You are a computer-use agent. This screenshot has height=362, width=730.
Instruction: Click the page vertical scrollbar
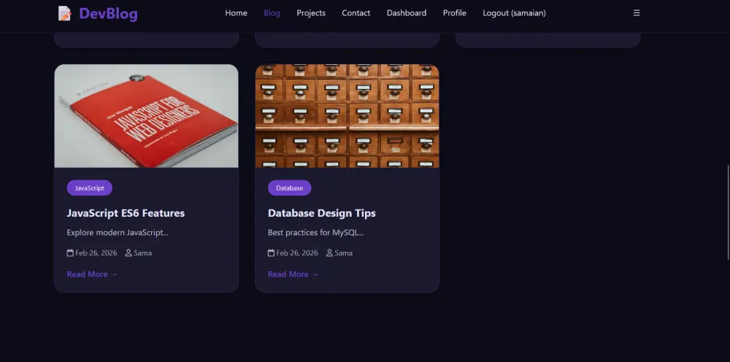point(728,212)
